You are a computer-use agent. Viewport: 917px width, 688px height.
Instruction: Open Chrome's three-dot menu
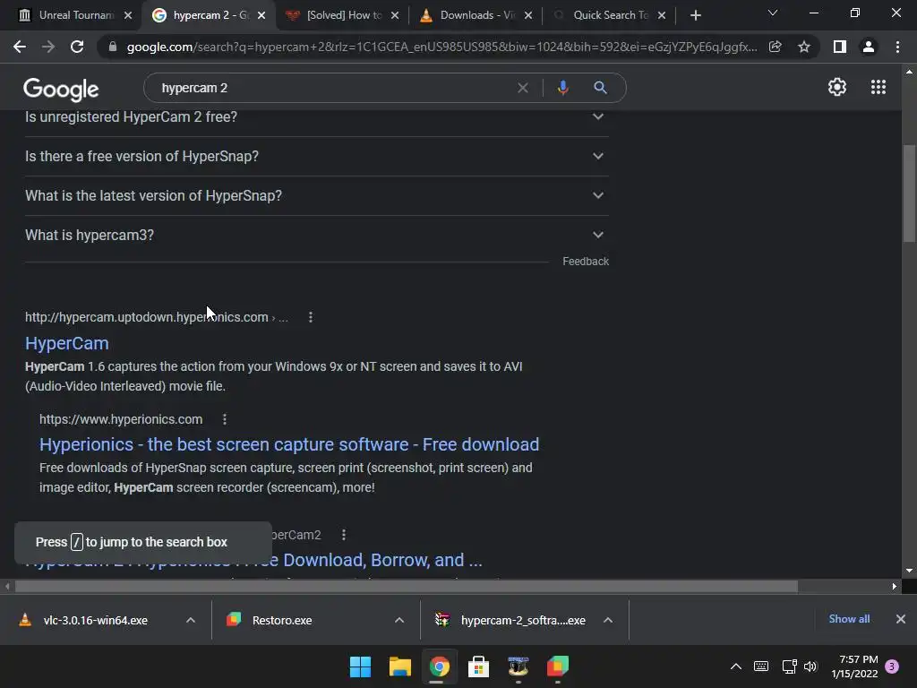897,47
